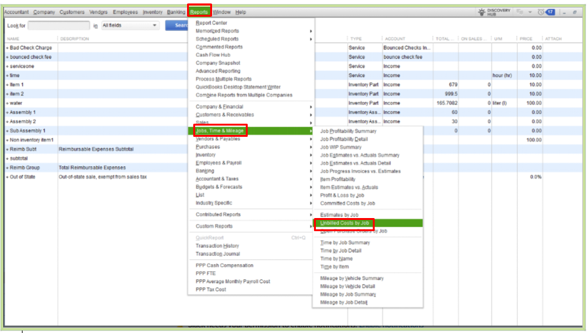Open the Vendors menu
This screenshot has height=333, width=588.
coord(98,12)
